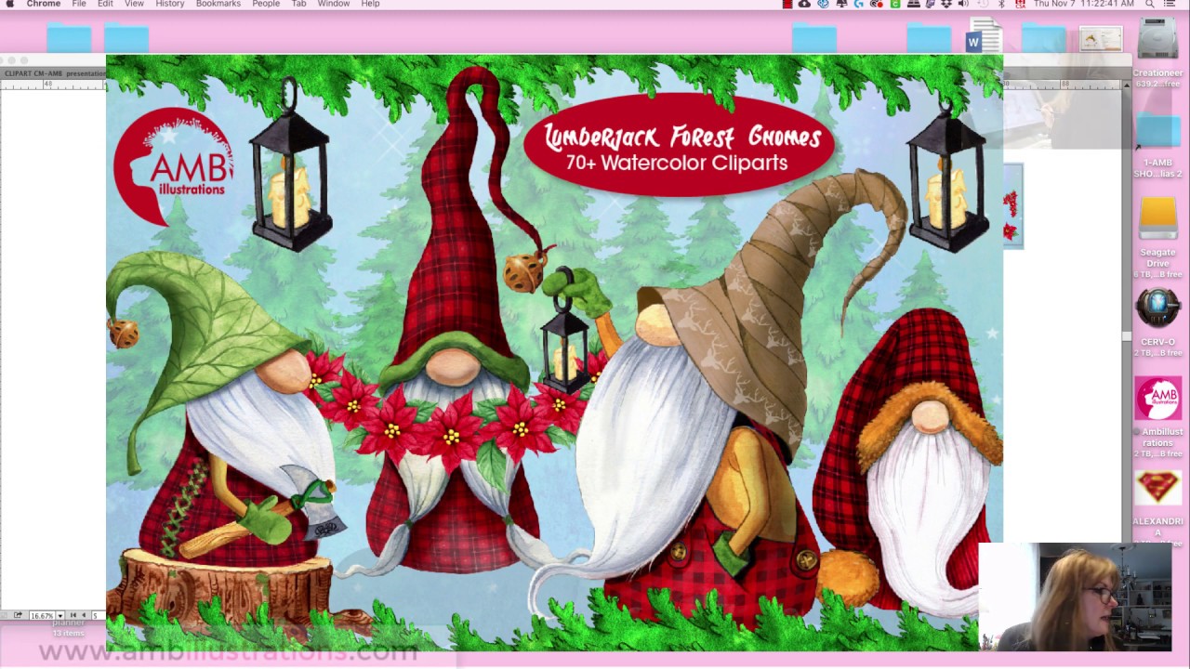
Task: Click the artboard number field
Action: tap(98, 615)
